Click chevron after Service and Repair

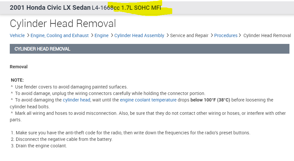coord(212,35)
